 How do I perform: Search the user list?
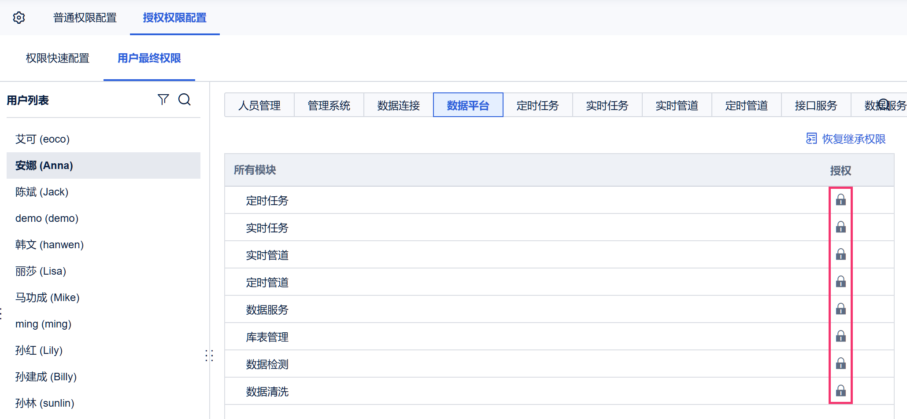coord(185,99)
